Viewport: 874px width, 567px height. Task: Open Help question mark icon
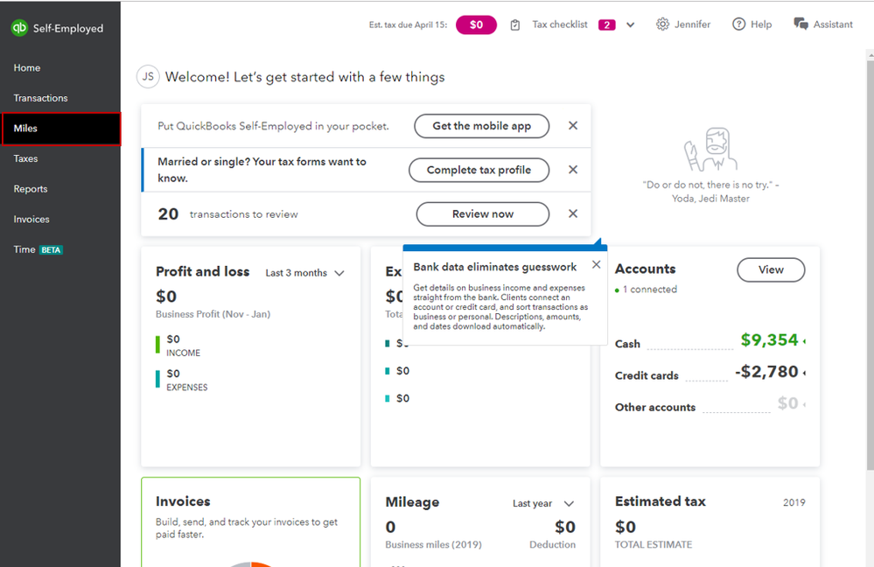point(739,24)
